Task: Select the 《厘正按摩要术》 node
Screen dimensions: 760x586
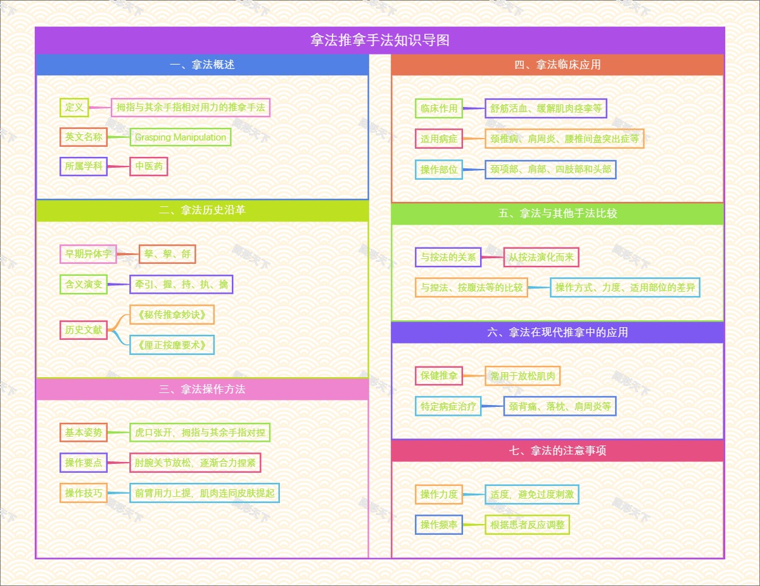Action: (172, 345)
